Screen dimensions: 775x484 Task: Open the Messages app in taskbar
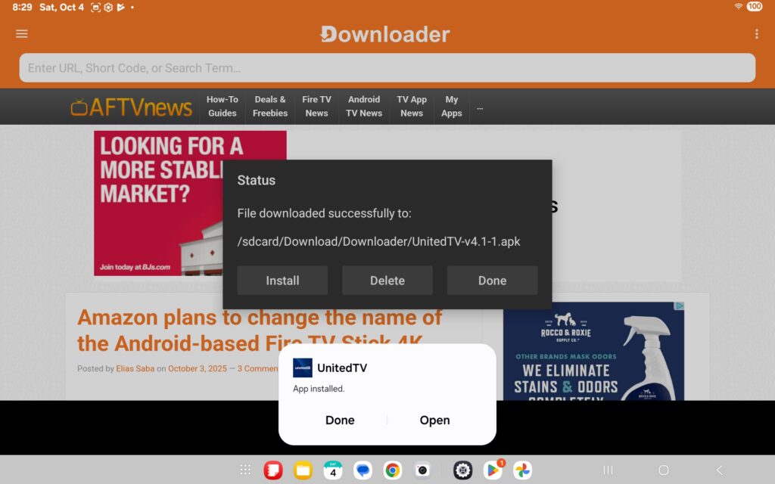point(363,470)
